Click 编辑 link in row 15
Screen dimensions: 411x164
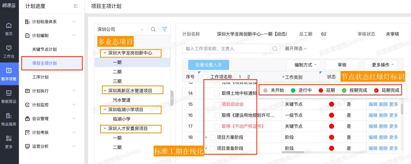click(373, 104)
